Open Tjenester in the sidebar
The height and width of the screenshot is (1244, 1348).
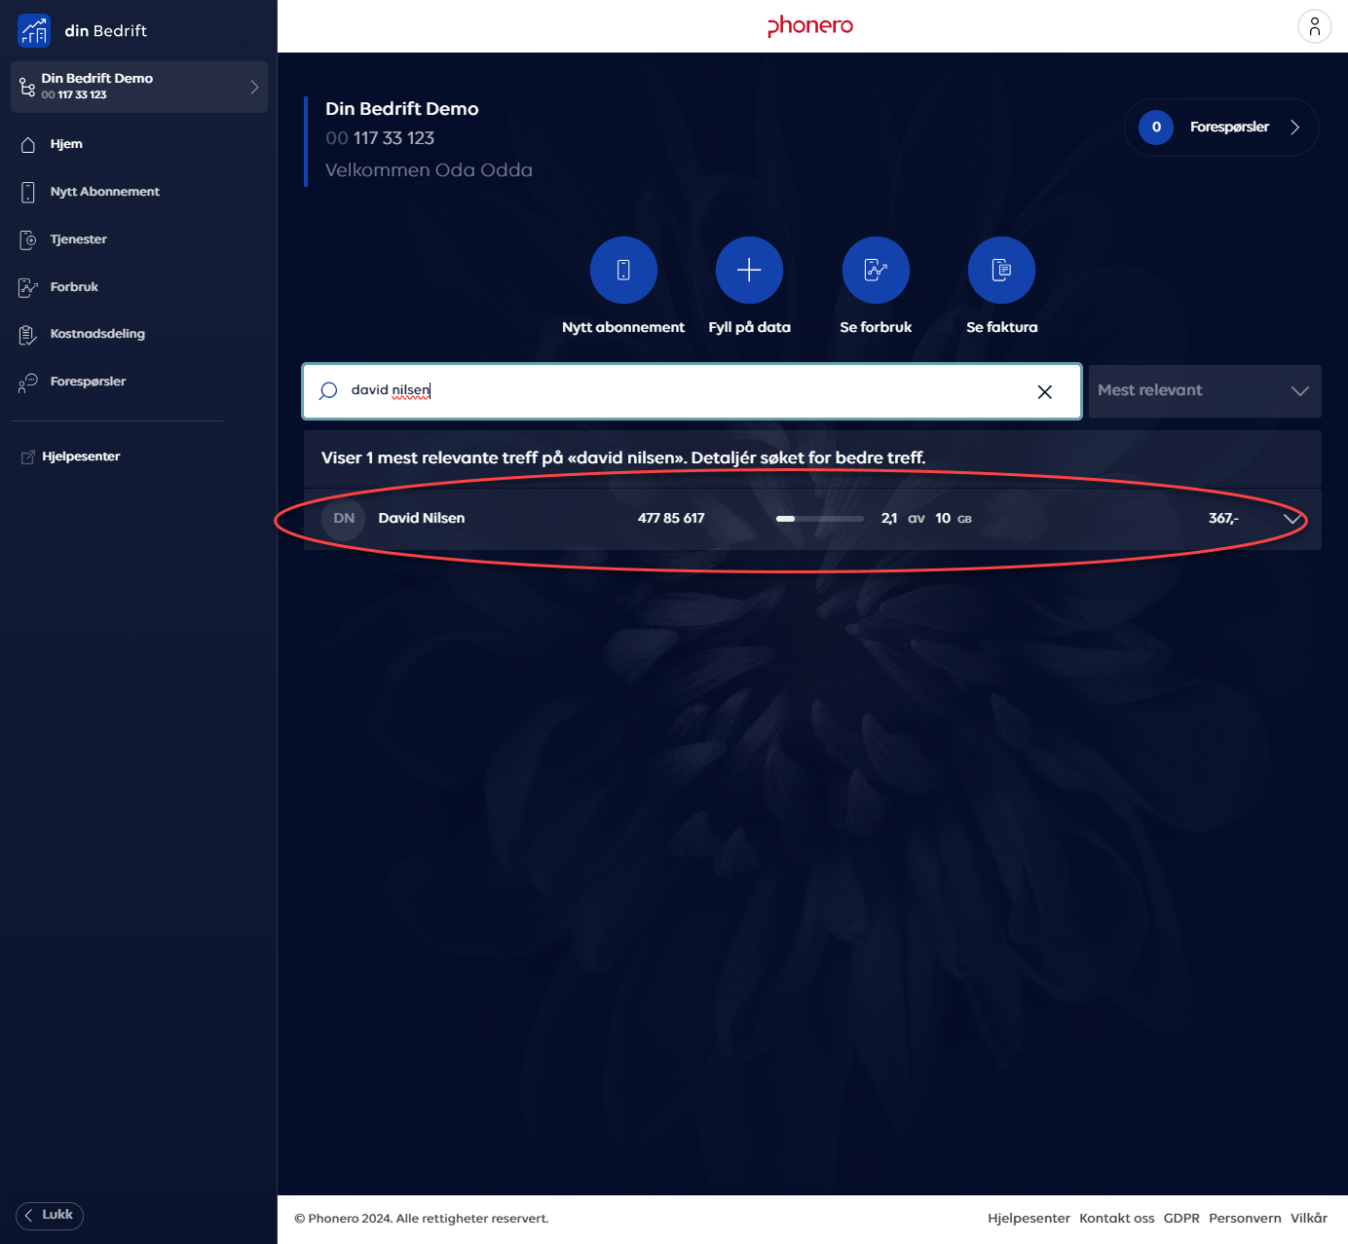78,239
